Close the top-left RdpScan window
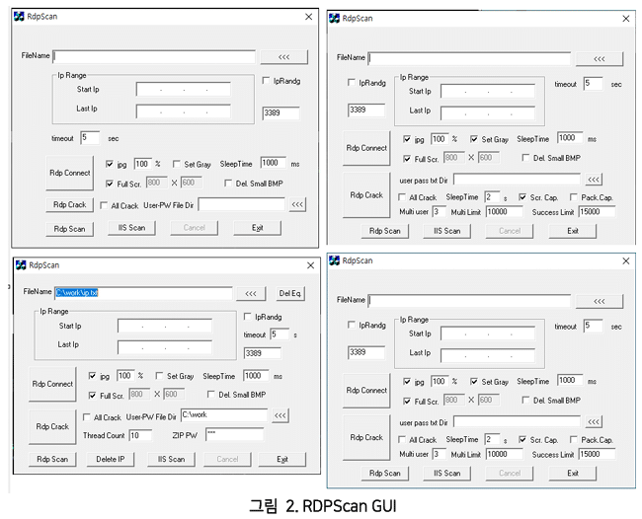The image size is (642, 519). pyautogui.click(x=309, y=17)
